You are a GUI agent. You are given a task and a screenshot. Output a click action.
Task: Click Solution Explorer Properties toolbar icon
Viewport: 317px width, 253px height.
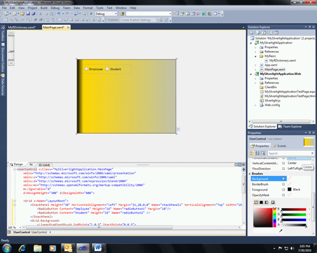pos(251,32)
